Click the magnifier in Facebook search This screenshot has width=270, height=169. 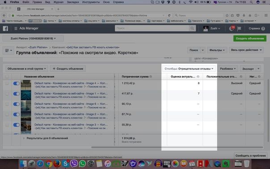(192, 28)
